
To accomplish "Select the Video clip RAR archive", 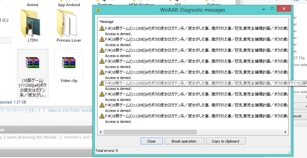I will [x=69, y=64].
